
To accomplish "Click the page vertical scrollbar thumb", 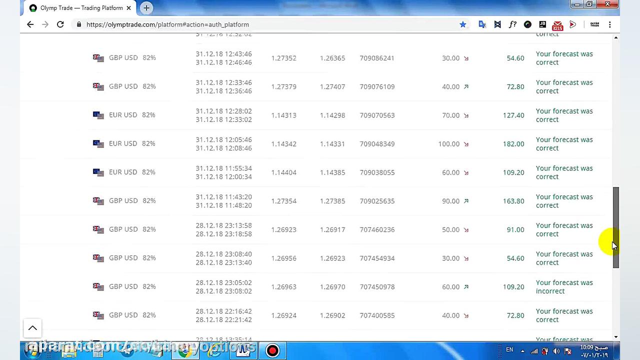I will [x=616, y=228].
